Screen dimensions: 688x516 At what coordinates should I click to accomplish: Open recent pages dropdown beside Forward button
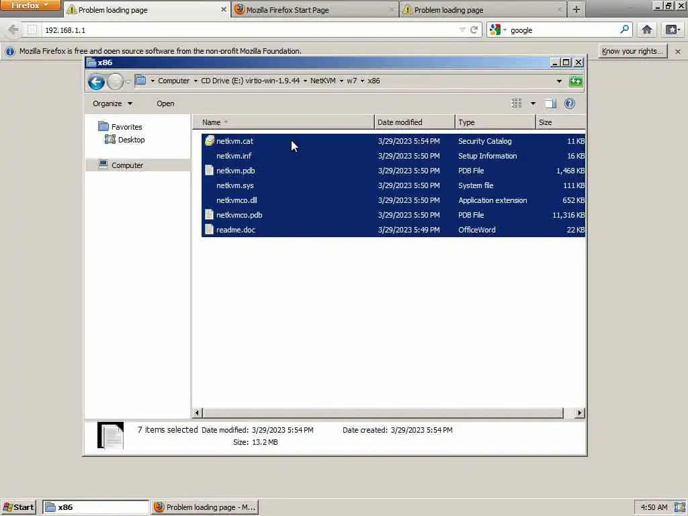coord(128,81)
